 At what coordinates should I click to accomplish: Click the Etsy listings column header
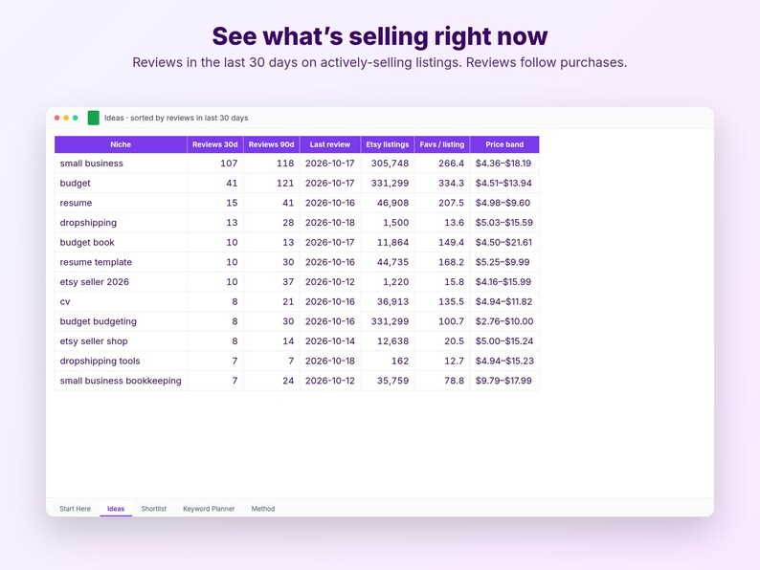click(388, 144)
